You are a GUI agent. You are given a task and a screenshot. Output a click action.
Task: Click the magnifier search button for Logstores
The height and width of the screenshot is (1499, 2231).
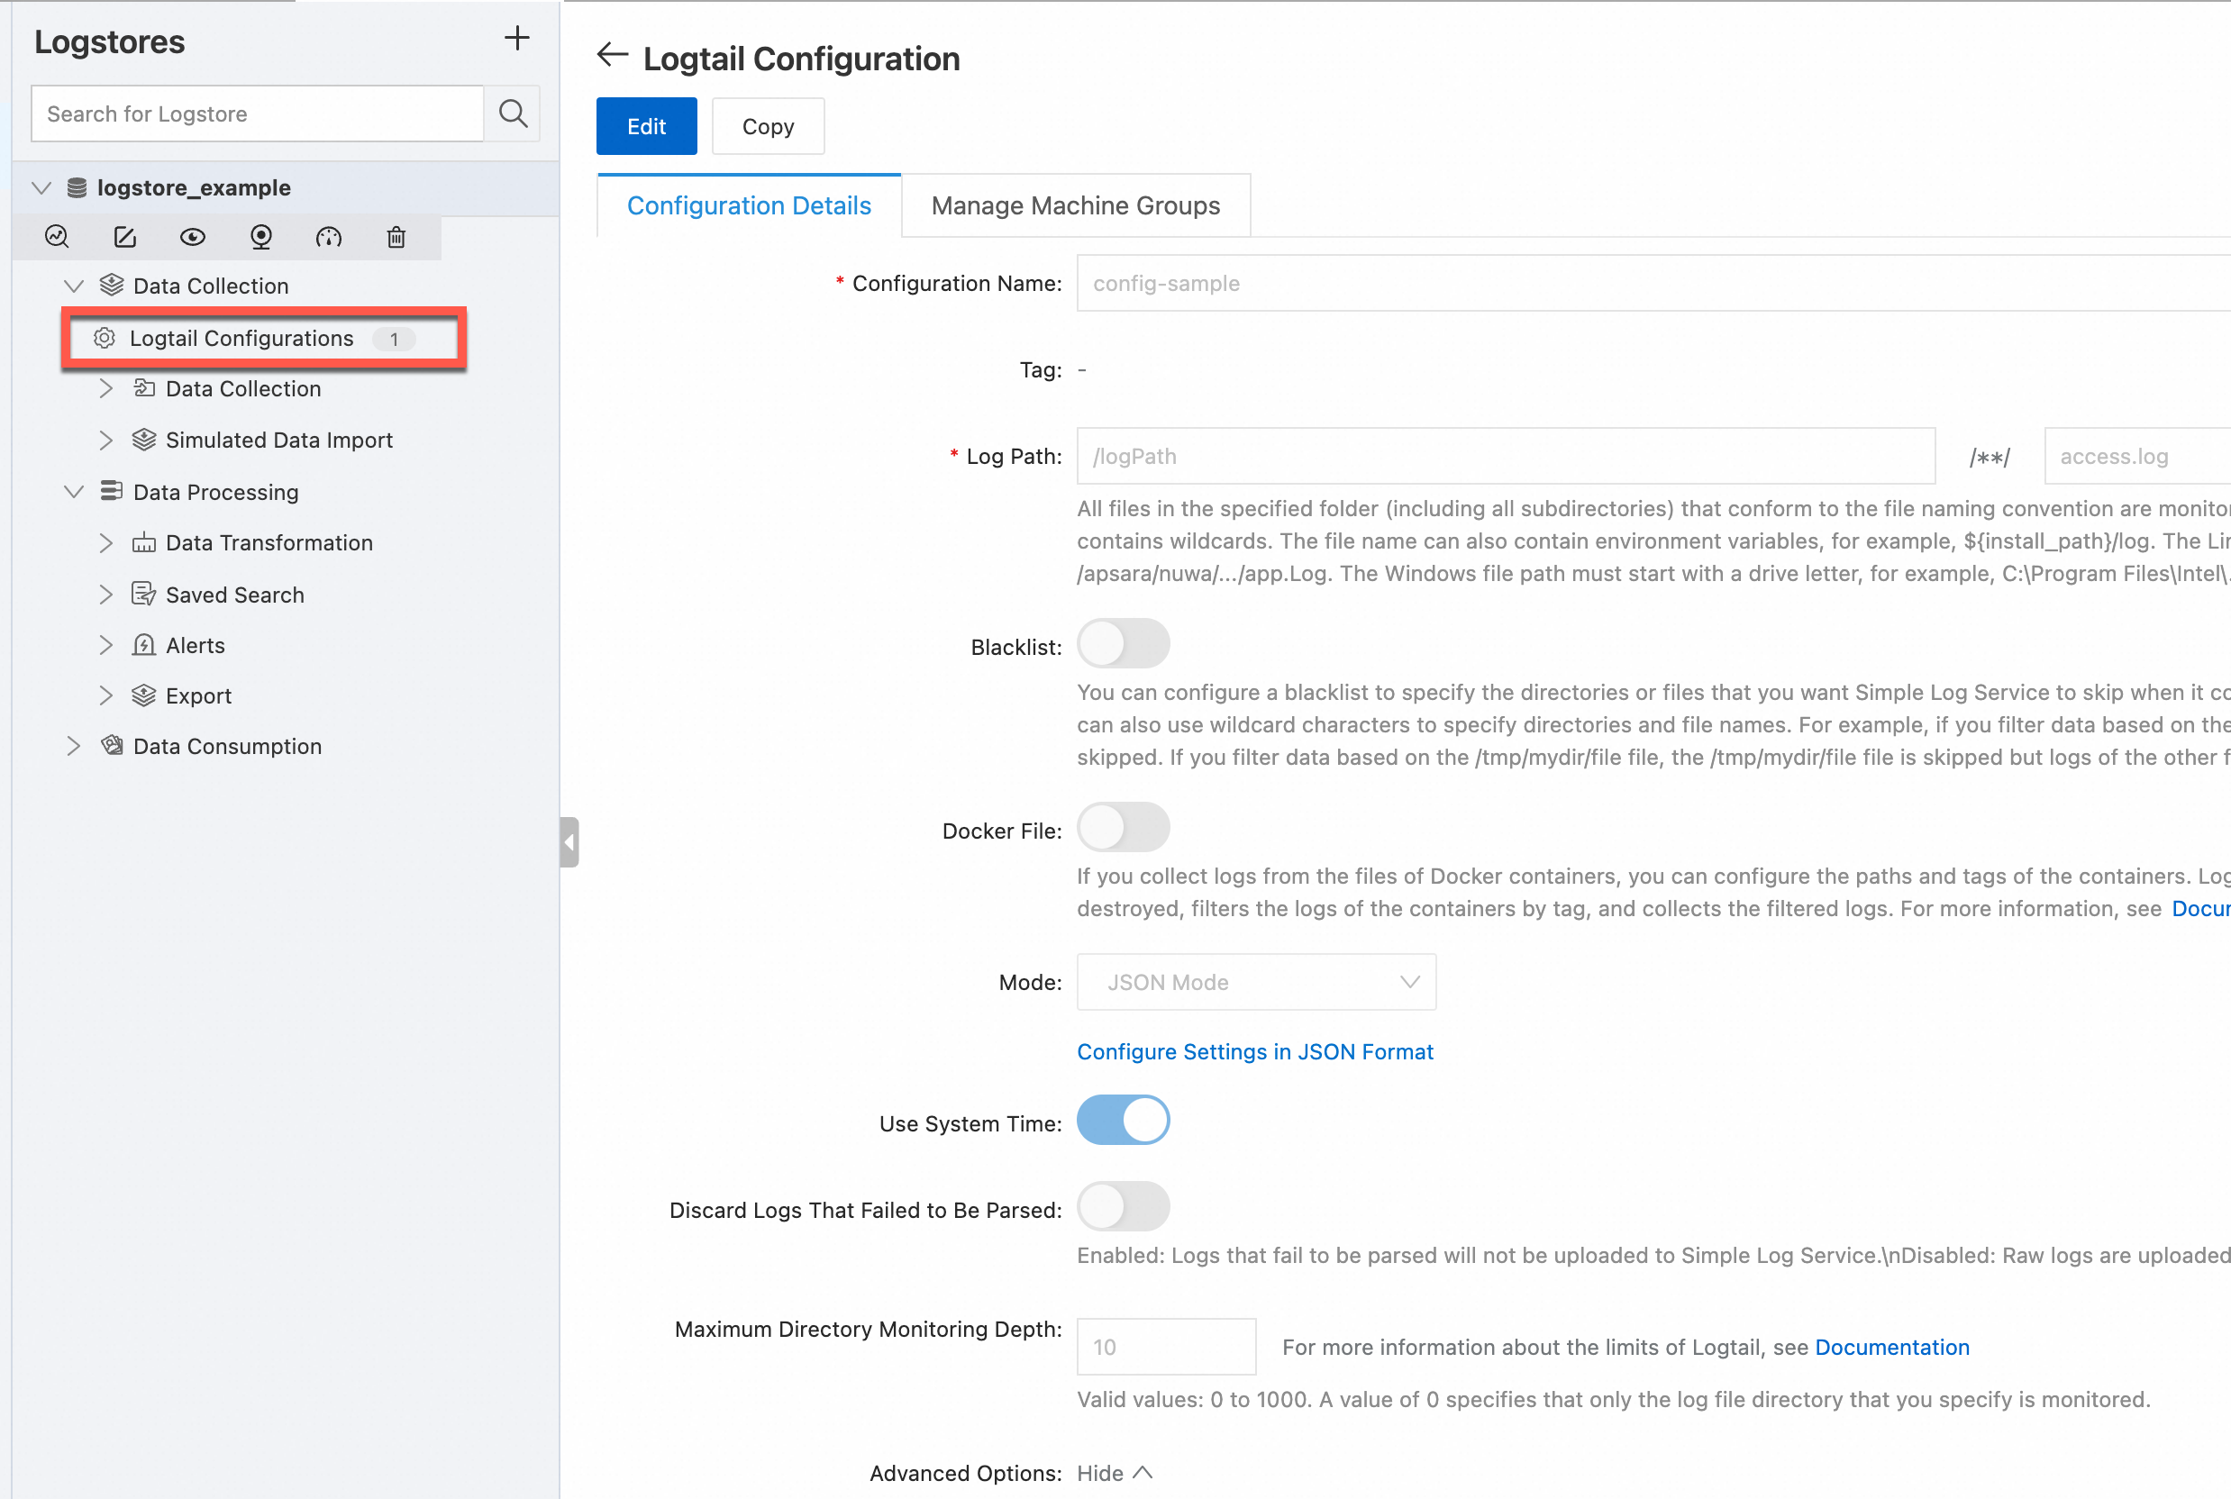click(513, 114)
